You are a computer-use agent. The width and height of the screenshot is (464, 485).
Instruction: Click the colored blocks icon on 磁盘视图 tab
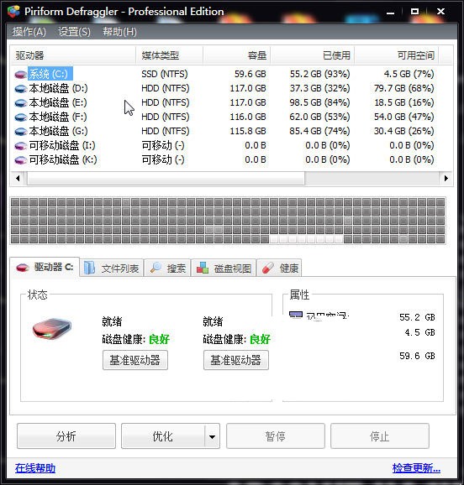(x=203, y=268)
